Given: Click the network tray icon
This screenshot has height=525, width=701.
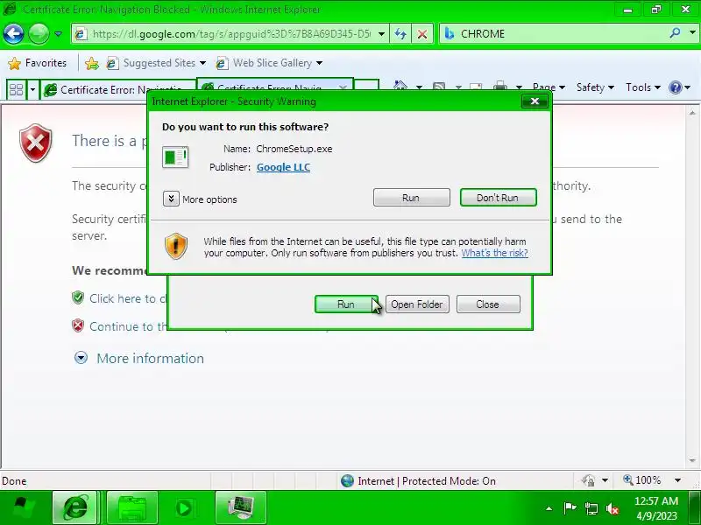Looking at the screenshot, I should coord(591,508).
